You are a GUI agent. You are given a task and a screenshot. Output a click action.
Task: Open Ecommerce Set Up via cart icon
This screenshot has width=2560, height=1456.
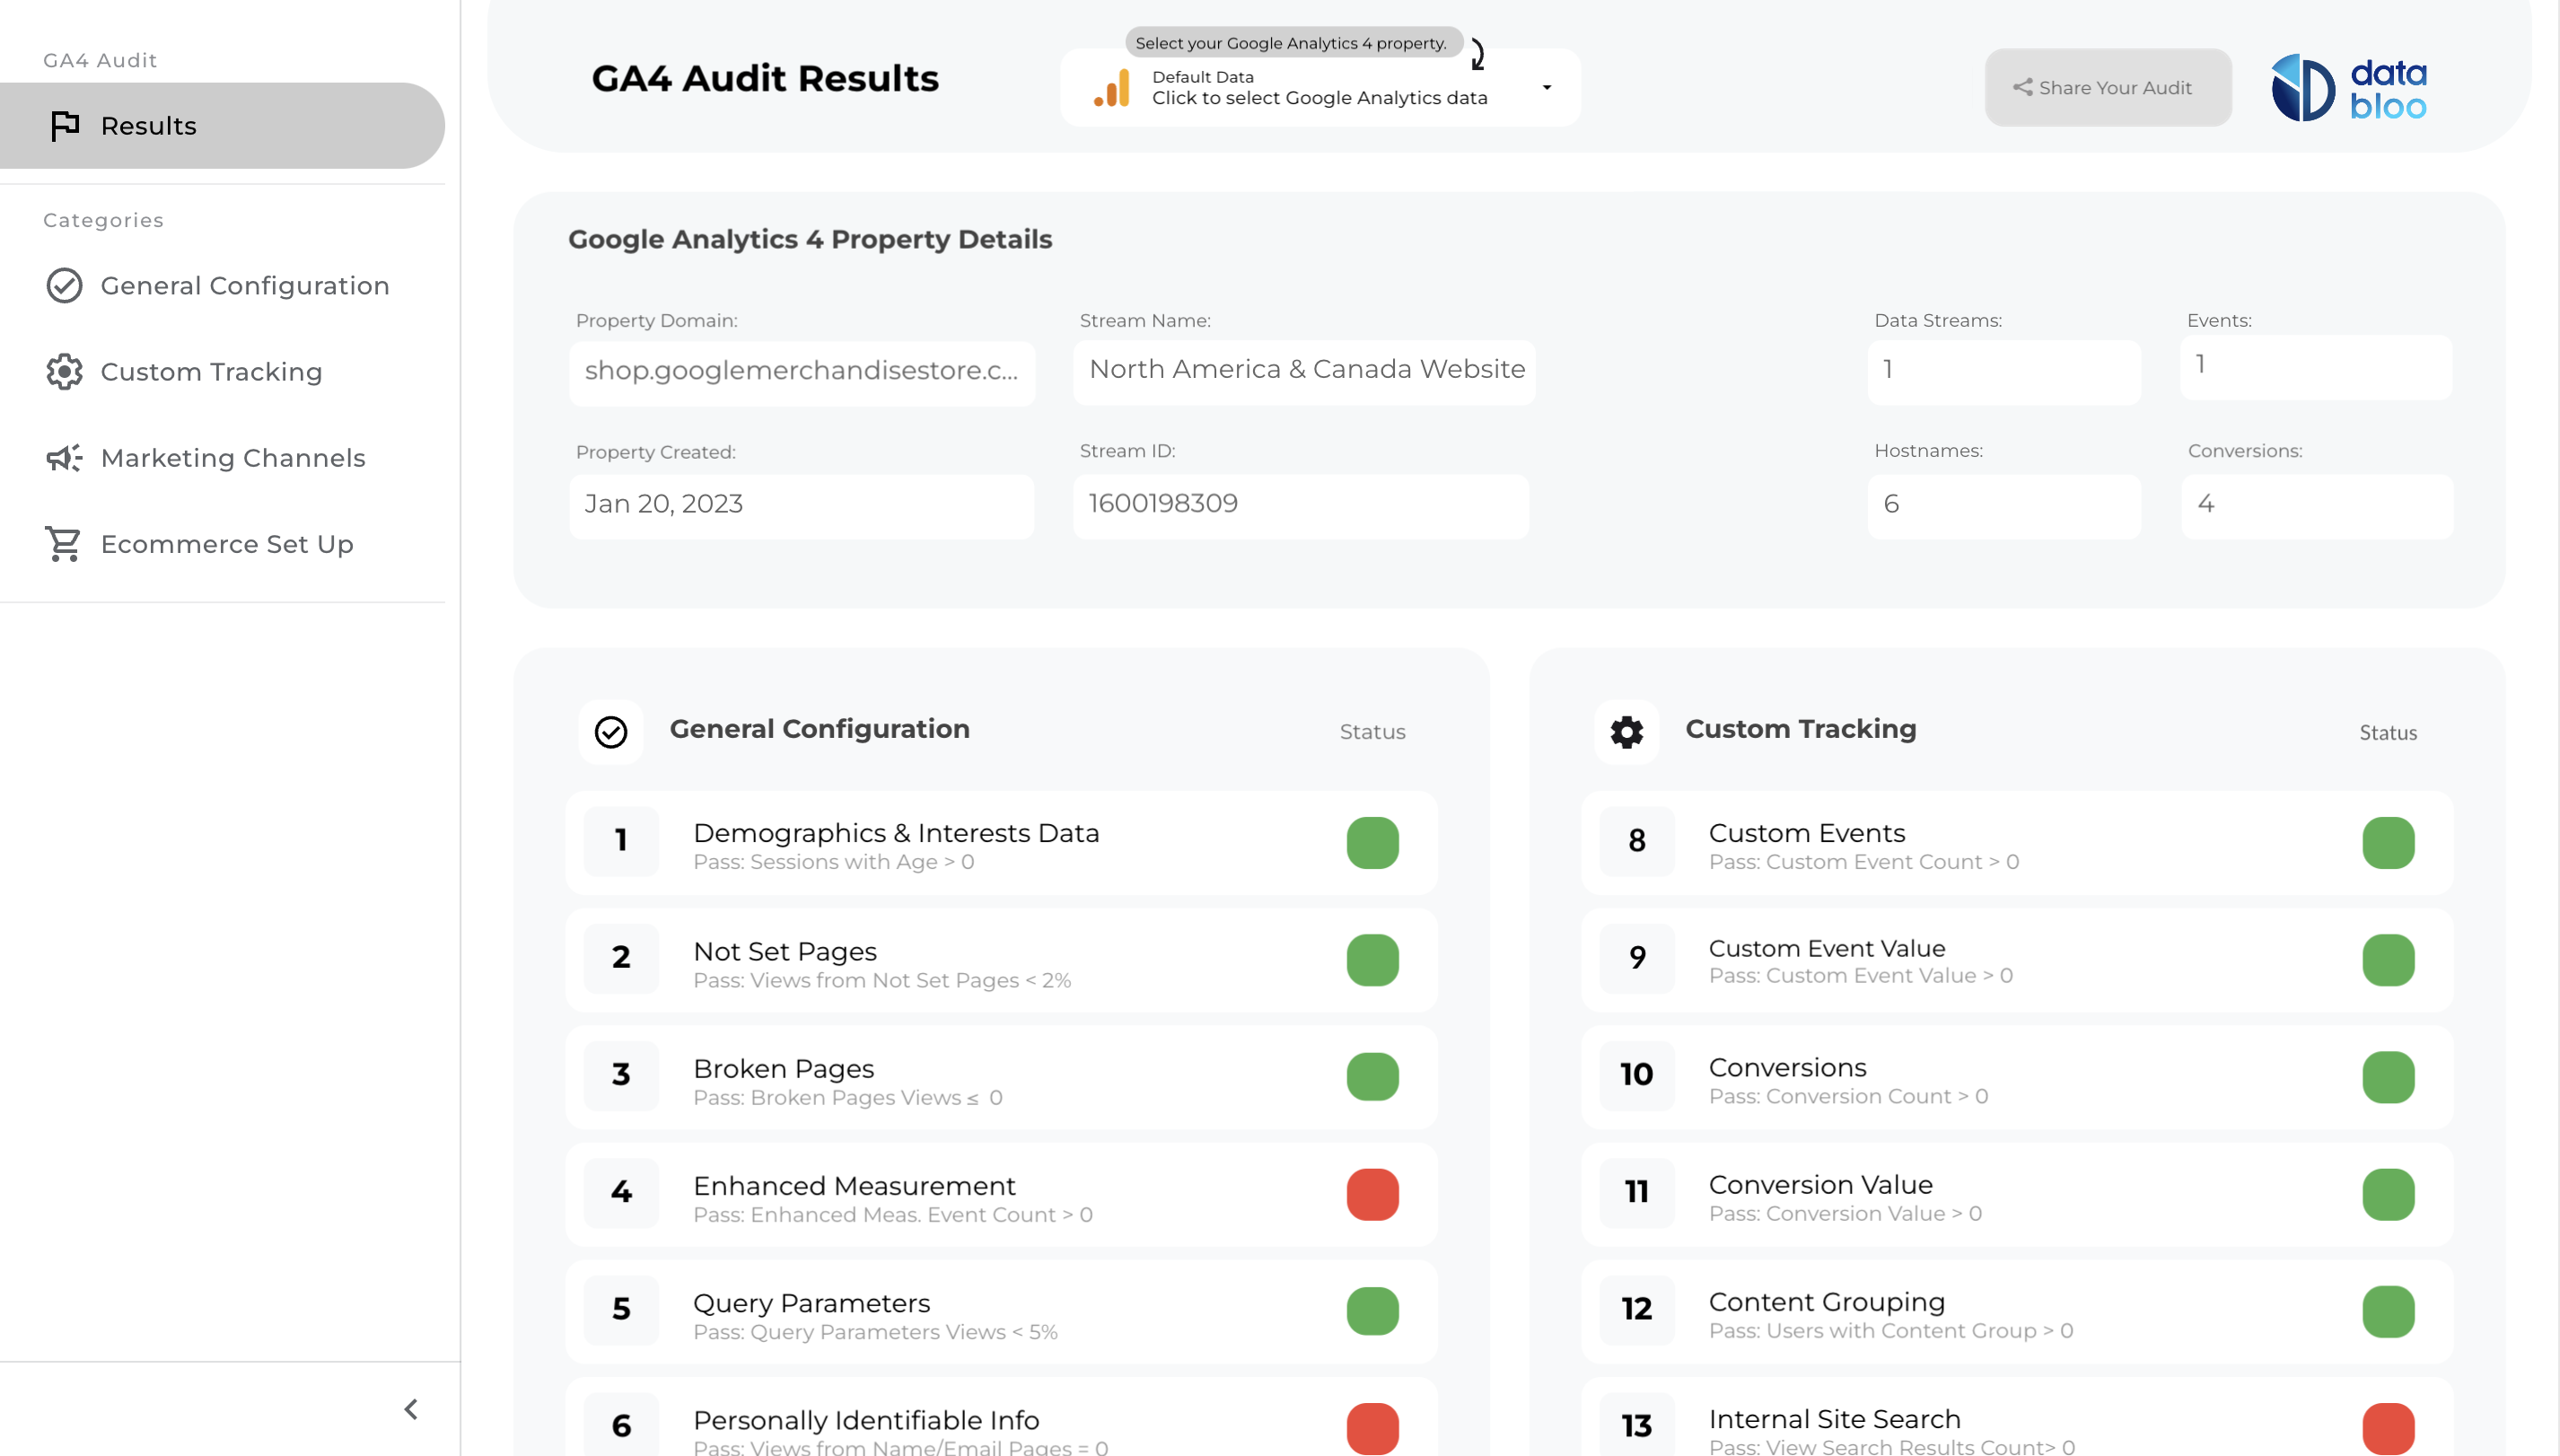coord(62,543)
